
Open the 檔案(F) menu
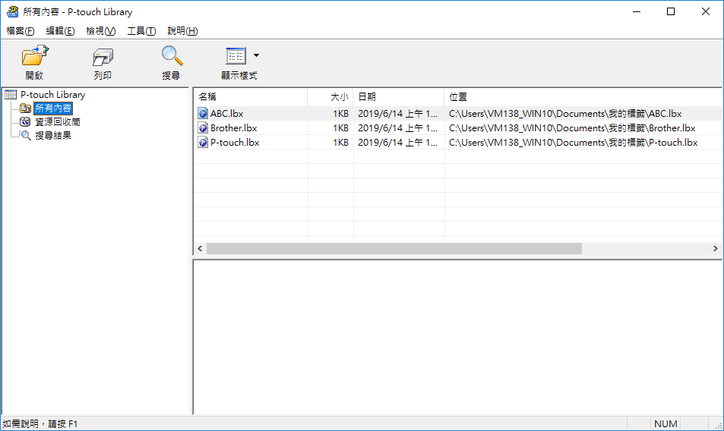coord(21,31)
